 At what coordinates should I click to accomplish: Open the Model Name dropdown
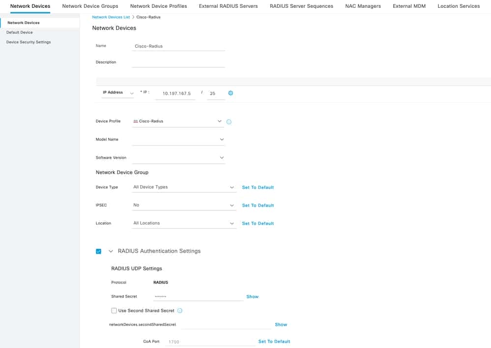coord(178,140)
